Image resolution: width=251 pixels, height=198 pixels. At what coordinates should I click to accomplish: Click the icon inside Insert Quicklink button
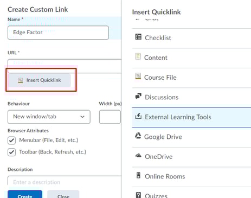(x=21, y=80)
